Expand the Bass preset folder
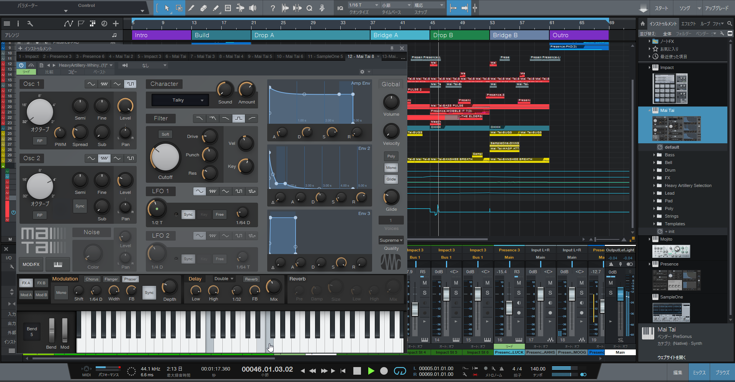This screenshot has height=382, width=735. coord(654,155)
